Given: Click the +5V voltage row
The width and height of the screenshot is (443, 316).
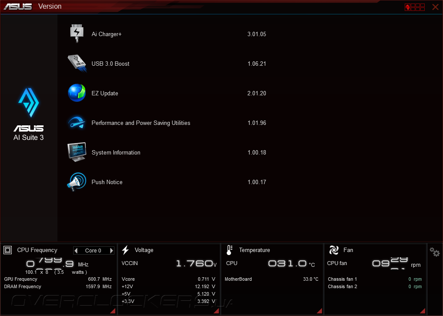Looking at the screenshot, I should (x=168, y=294).
